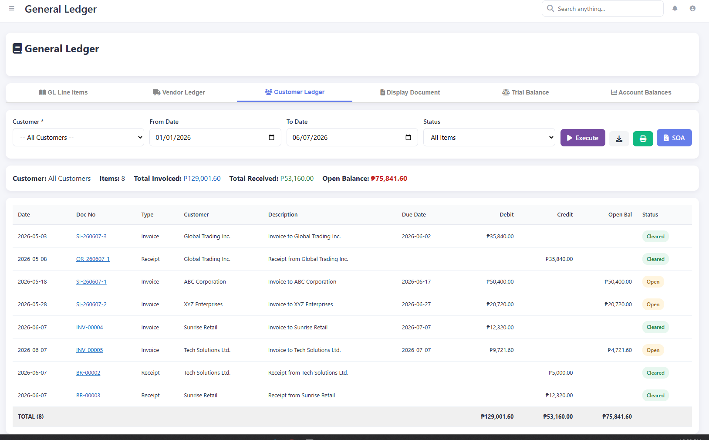
Task: Switch to GL Line Items tab
Action: pyautogui.click(x=64, y=92)
